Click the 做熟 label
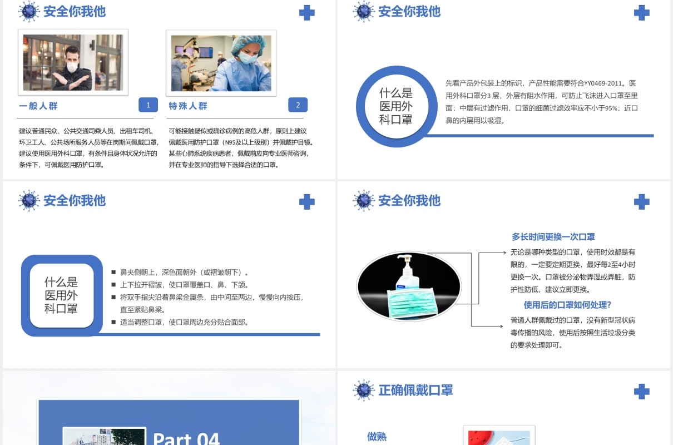This screenshot has height=445, width=673. [377, 437]
